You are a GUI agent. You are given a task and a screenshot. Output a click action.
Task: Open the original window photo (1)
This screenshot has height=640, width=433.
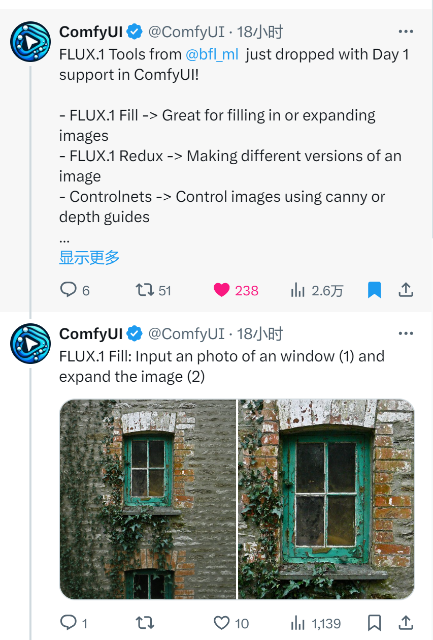[x=148, y=499]
